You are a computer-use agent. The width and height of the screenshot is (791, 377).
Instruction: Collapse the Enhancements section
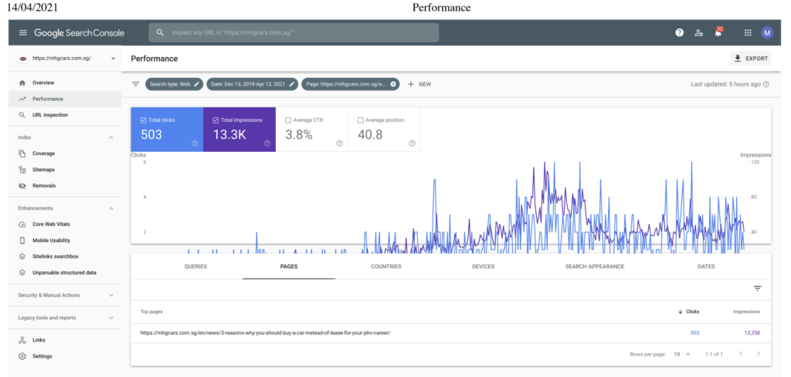point(110,208)
